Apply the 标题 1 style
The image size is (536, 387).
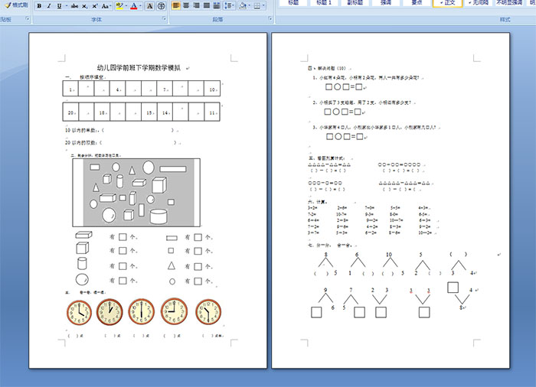tap(324, 3)
